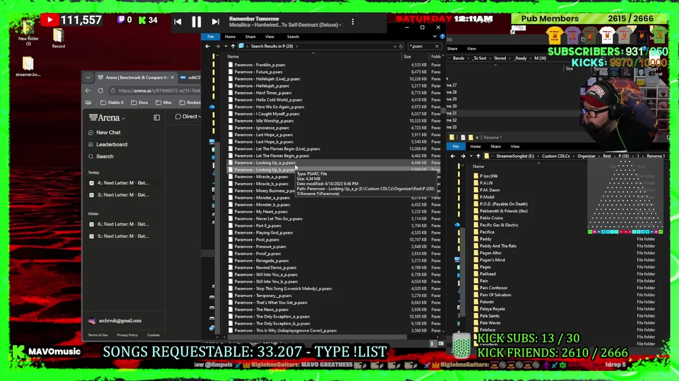
Task: Skip to next track in media overlay
Action: click(x=215, y=22)
